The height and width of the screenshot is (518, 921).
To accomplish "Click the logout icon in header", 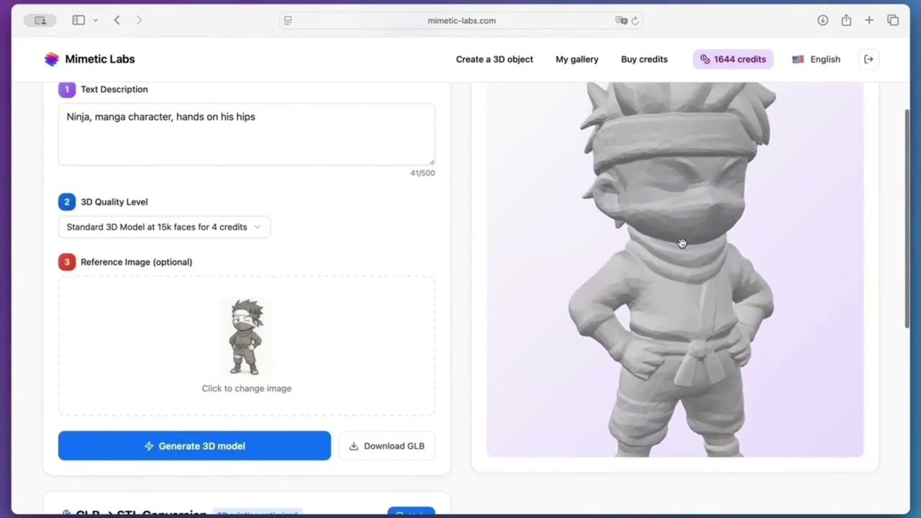I will (x=868, y=59).
